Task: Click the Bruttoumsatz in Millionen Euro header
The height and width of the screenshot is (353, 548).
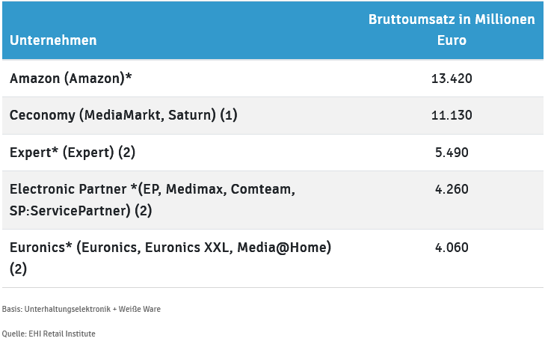Action: tap(452, 30)
